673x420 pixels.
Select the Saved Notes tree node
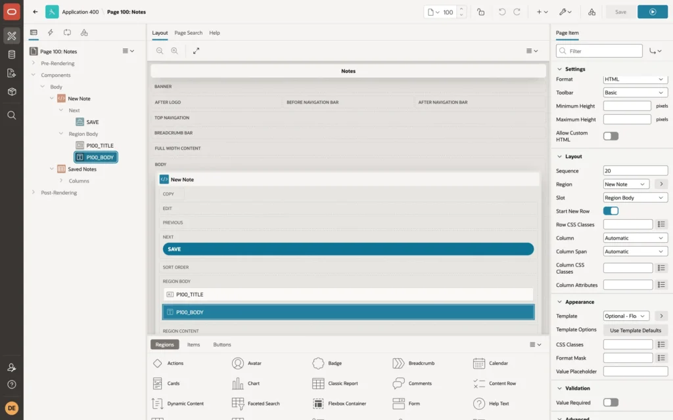click(x=82, y=169)
